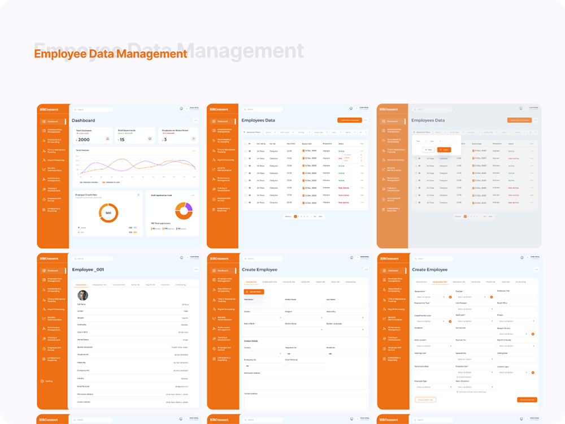Tick the select-all checkbox in the undimmed Employees Data table
This screenshot has width=565, height=424.
click(x=246, y=144)
